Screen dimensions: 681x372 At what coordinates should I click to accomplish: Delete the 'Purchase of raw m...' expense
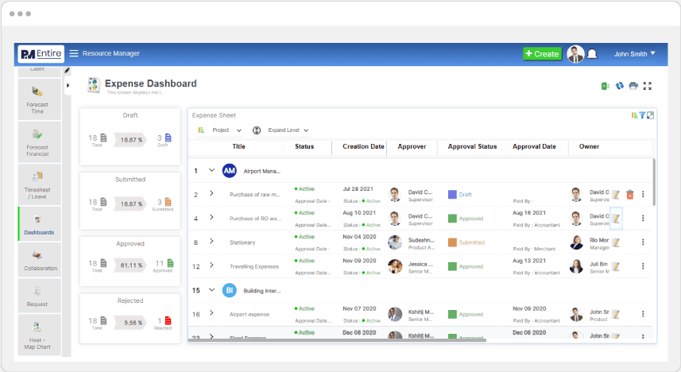pyautogui.click(x=629, y=194)
